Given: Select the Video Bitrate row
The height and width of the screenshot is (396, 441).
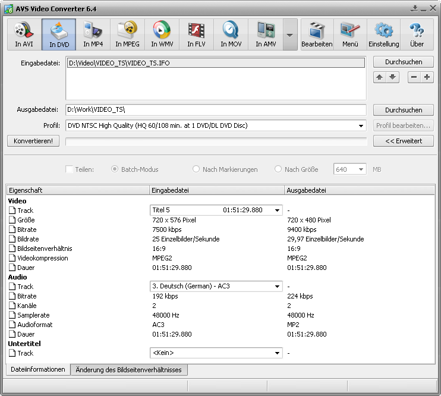Looking at the screenshot, I should point(221,230).
